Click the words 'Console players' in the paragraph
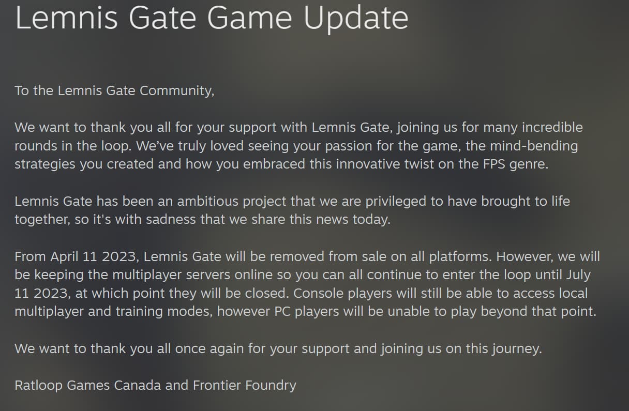 tap(345, 294)
